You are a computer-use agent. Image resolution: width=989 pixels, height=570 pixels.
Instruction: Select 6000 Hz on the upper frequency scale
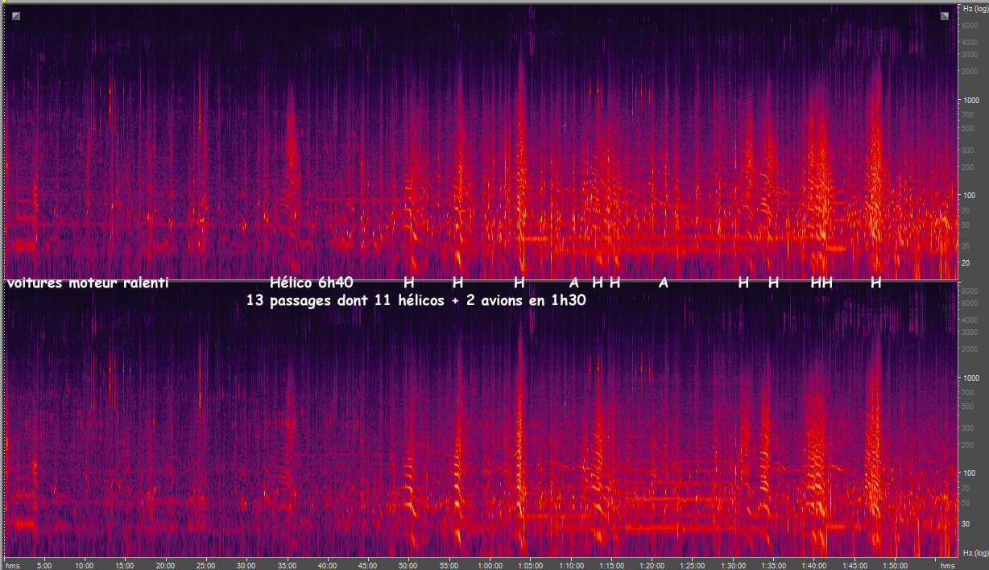tap(969, 26)
